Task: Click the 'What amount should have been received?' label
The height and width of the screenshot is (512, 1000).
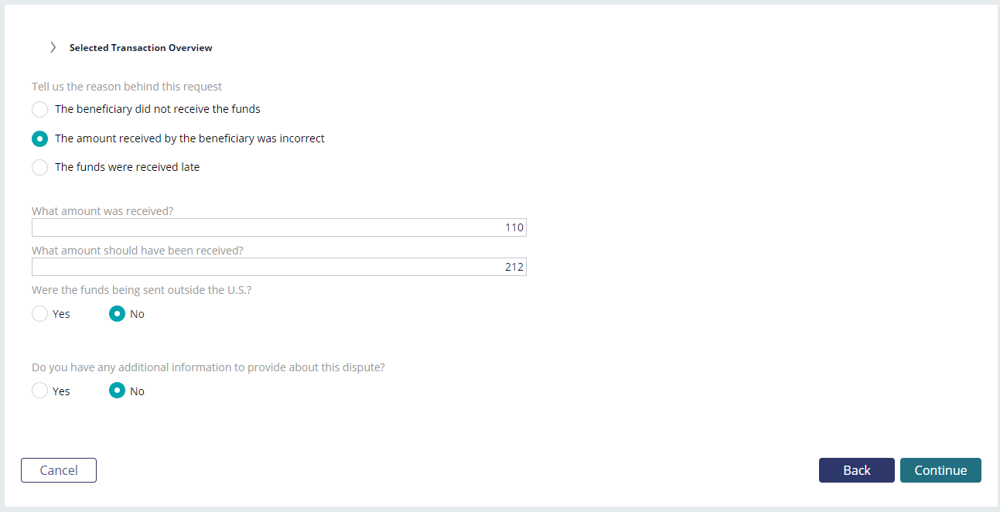Action: click(138, 251)
